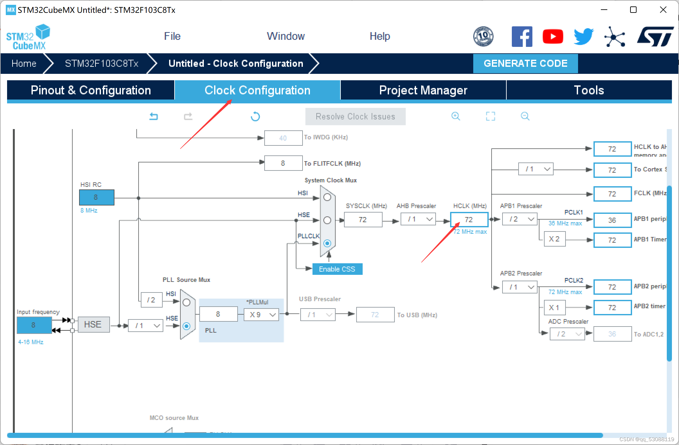Click the fit-to-screen icon

point(490,116)
